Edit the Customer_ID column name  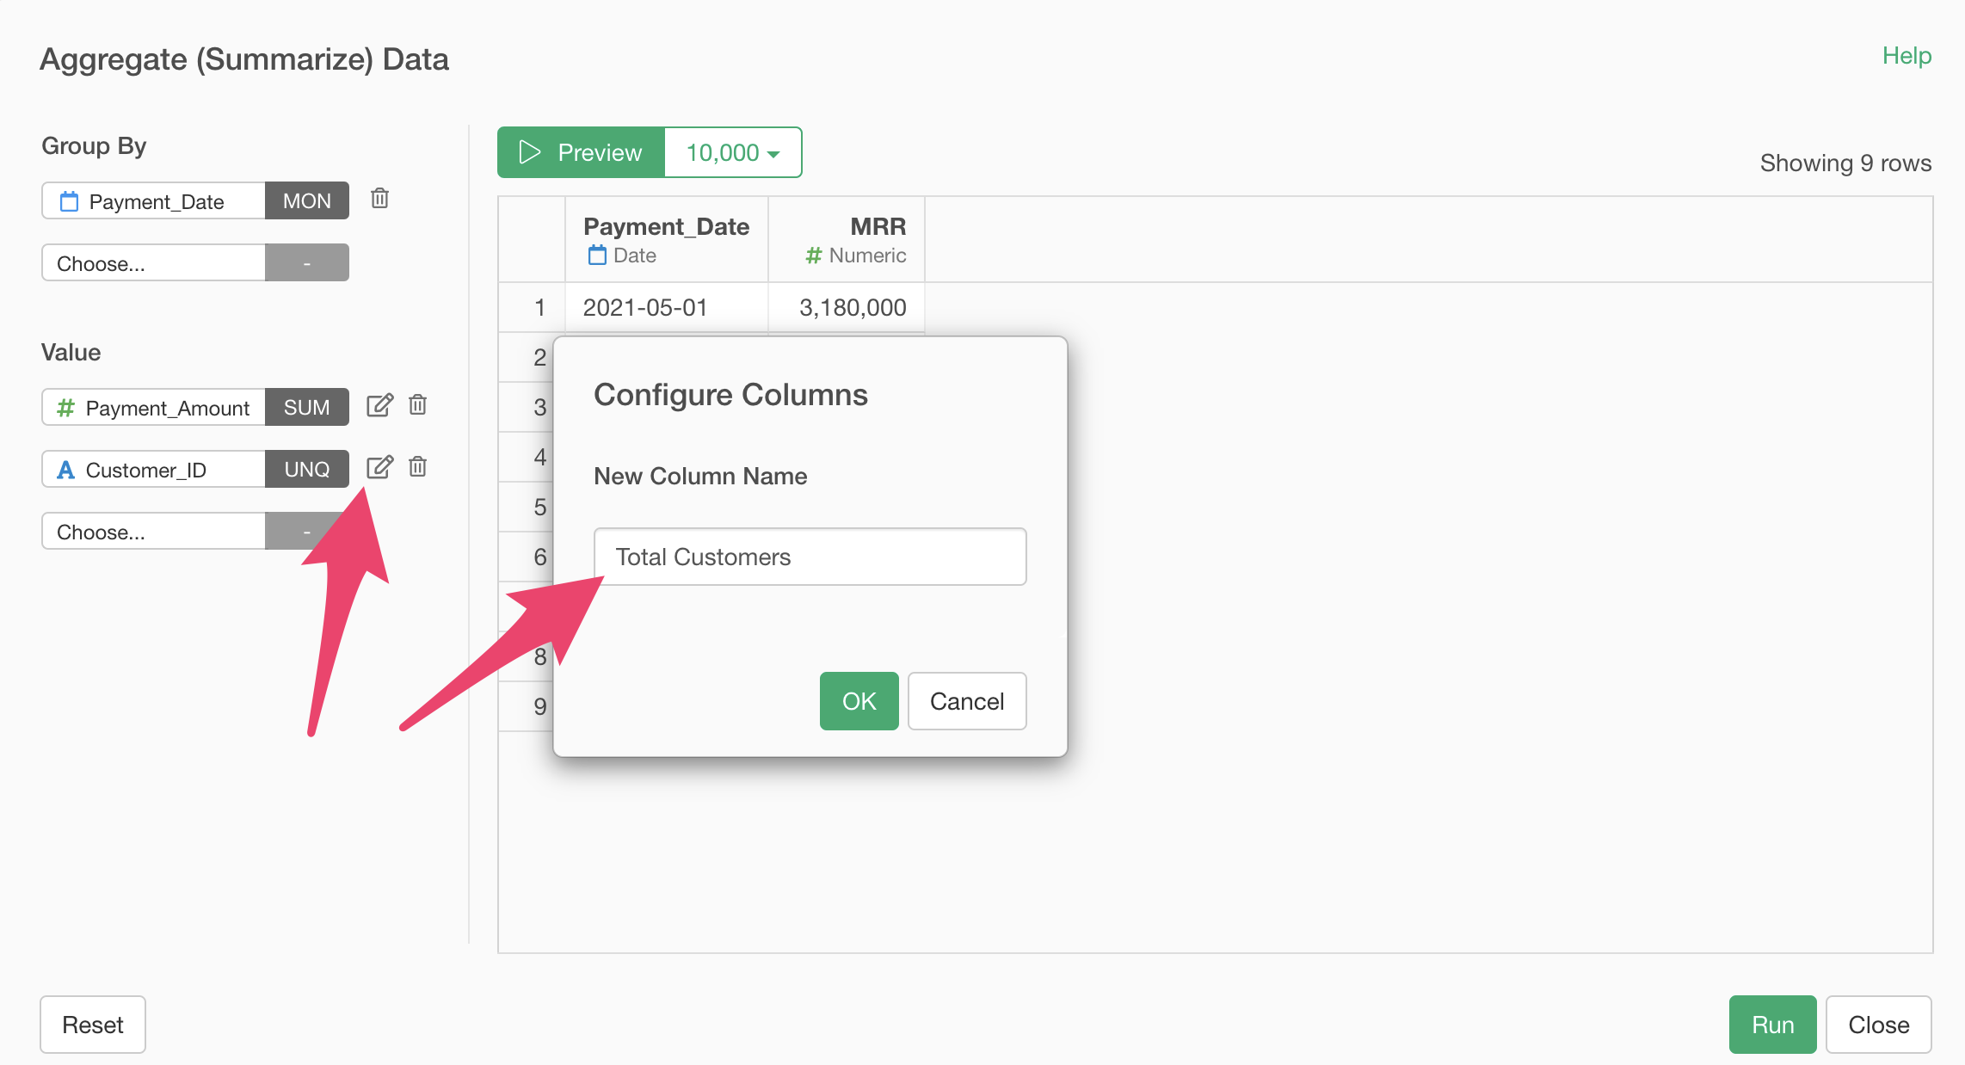pos(379,467)
